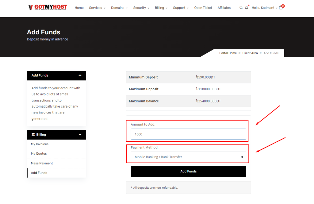314x204 pixels.
Task: Open My Invoices in the sidebar
Action: [x=40, y=144]
